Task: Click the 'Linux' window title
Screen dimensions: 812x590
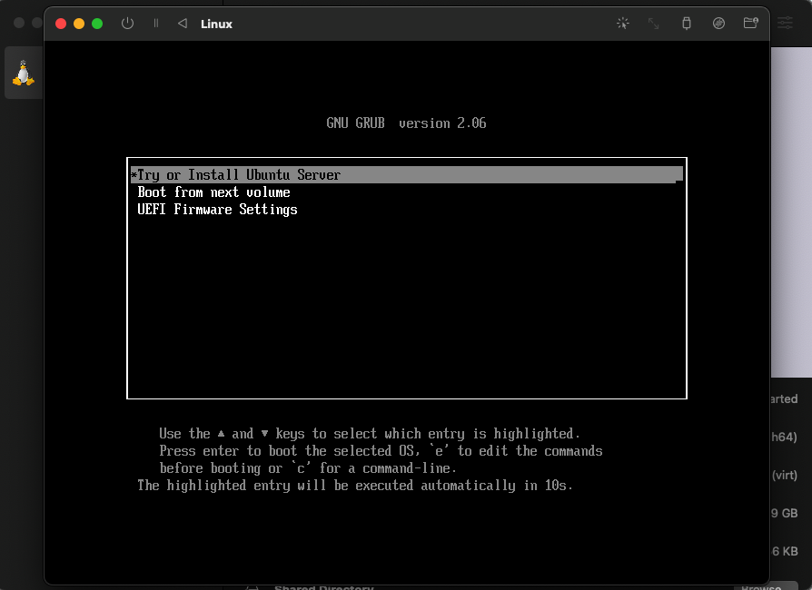Action: click(216, 24)
